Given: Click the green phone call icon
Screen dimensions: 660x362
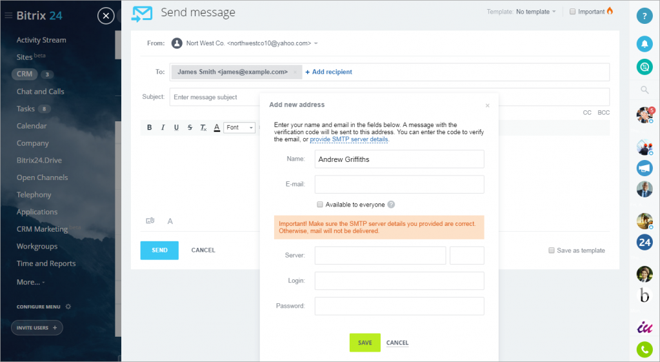Looking at the screenshot, I should pyautogui.click(x=645, y=349).
